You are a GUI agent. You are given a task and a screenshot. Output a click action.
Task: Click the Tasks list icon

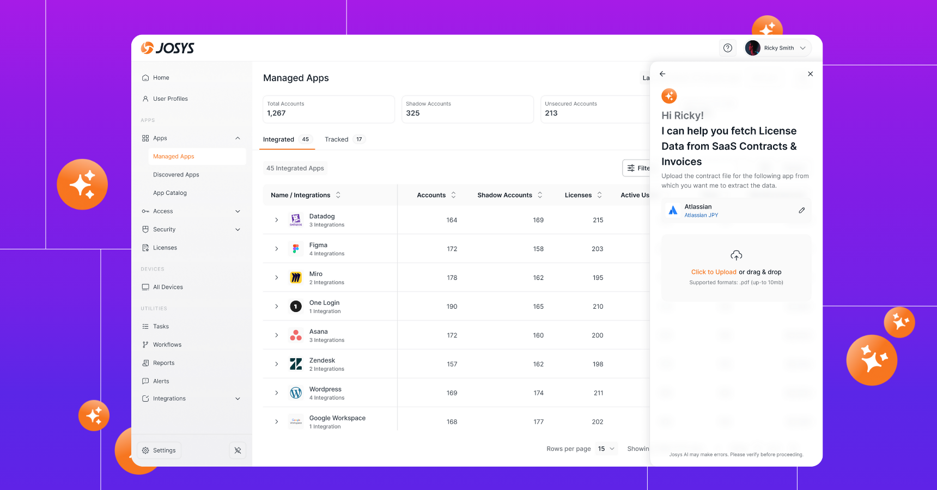coord(145,326)
